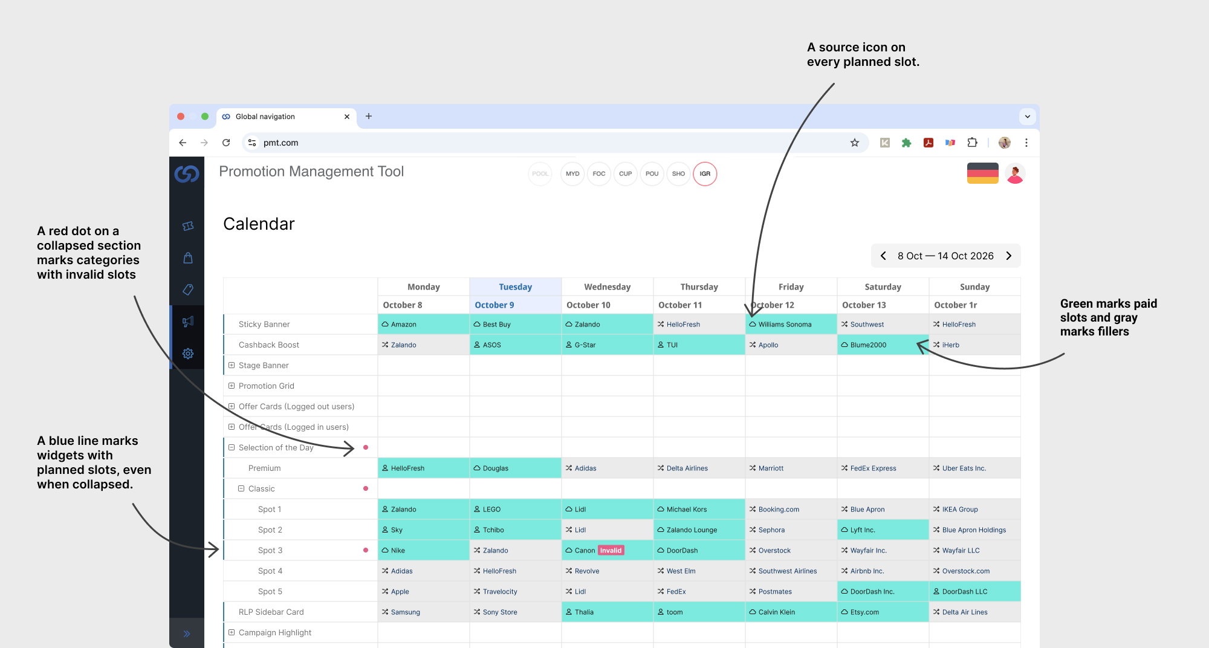
Task: Go back in browser history
Action: (x=183, y=143)
